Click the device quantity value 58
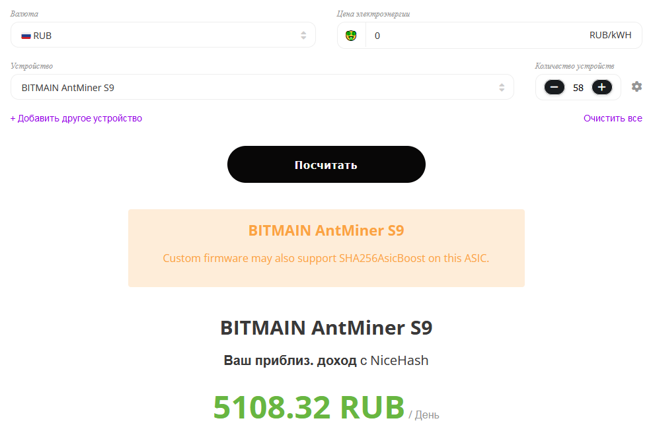651x433 pixels. (x=578, y=87)
